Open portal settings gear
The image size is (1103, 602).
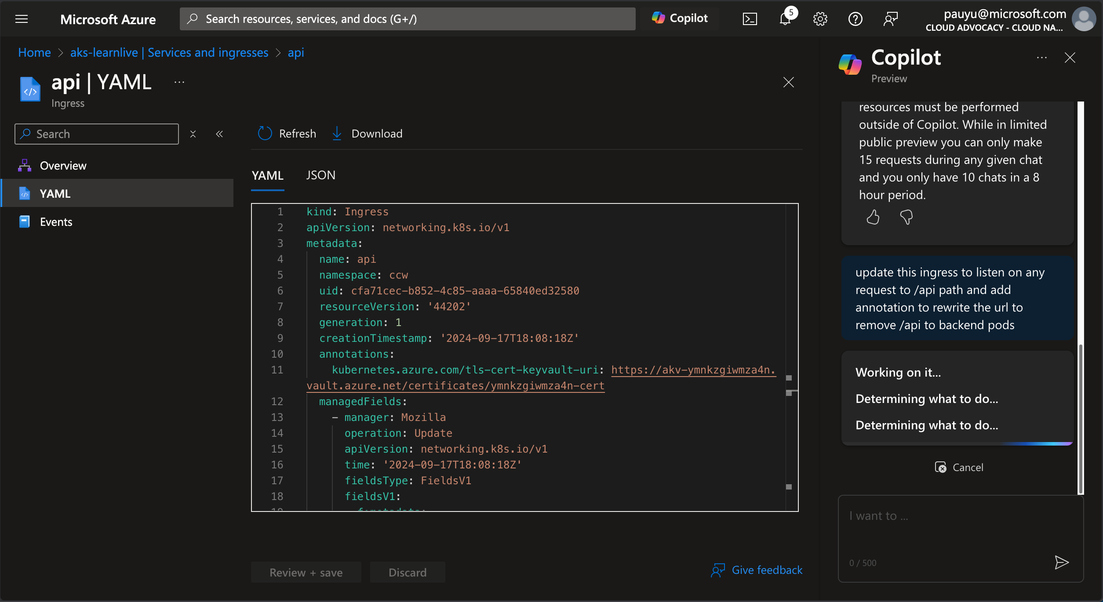[x=820, y=19]
